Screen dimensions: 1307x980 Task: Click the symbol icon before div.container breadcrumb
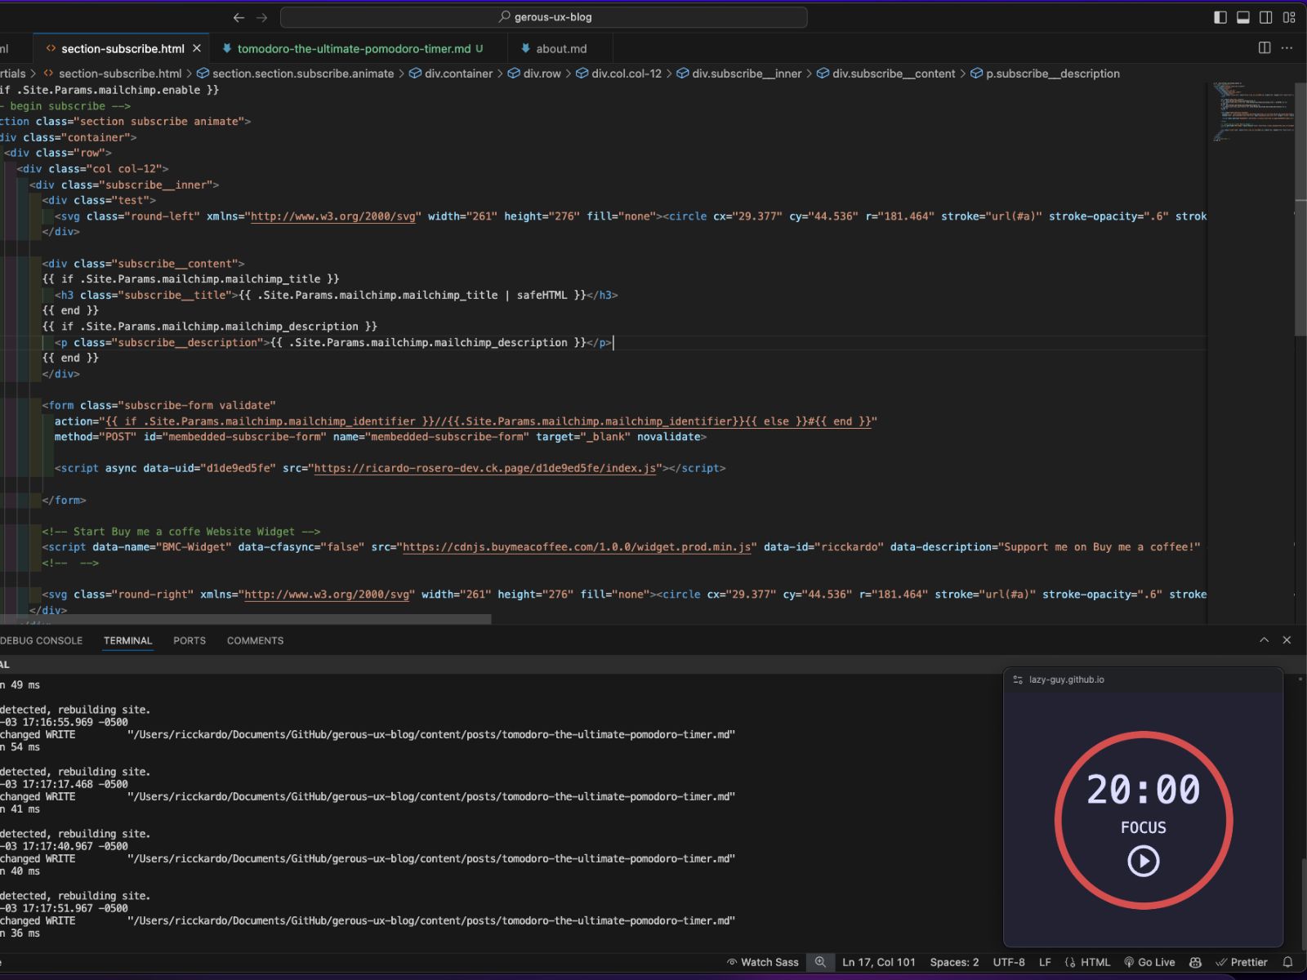pyautogui.click(x=415, y=73)
